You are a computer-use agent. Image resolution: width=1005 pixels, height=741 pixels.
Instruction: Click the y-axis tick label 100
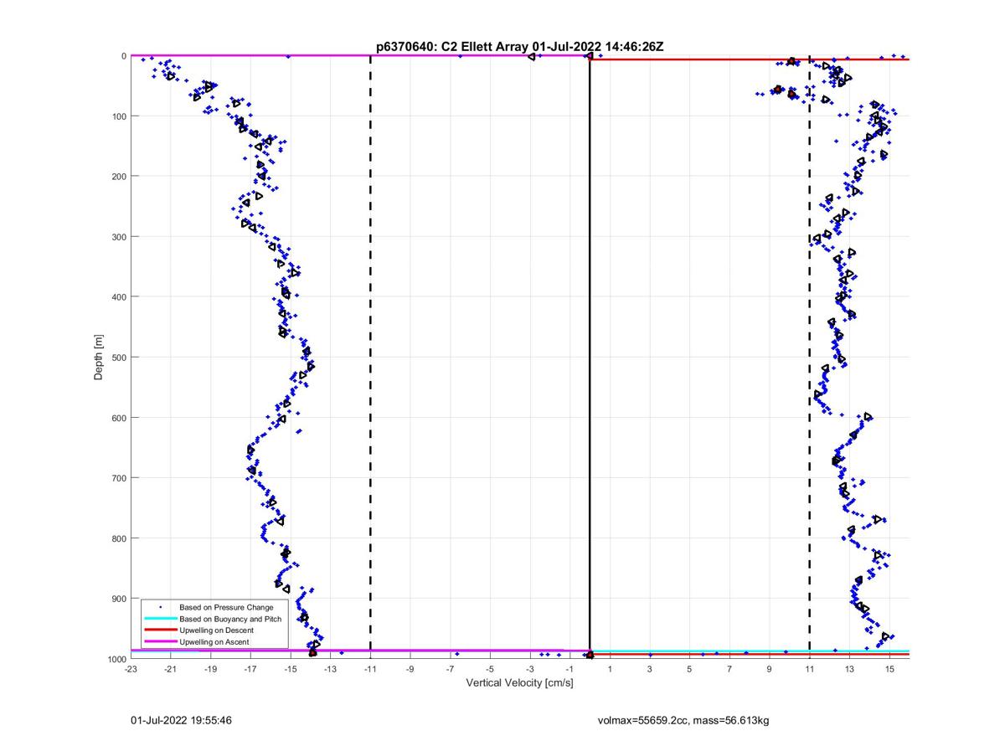pos(118,116)
